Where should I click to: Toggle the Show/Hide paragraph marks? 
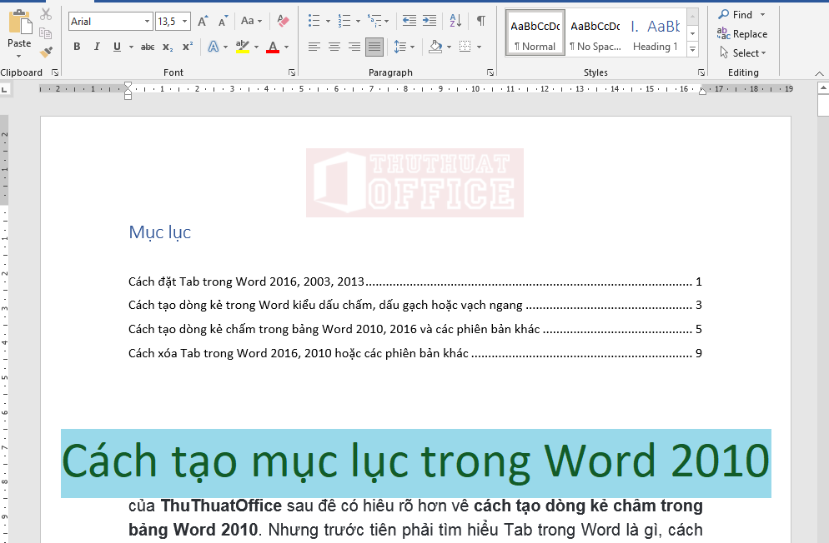pyautogui.click(x=481, y=20)
